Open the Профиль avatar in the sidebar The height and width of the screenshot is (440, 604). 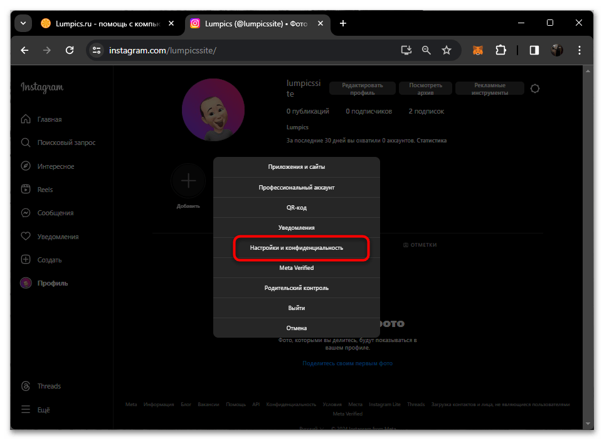point(26,283)
